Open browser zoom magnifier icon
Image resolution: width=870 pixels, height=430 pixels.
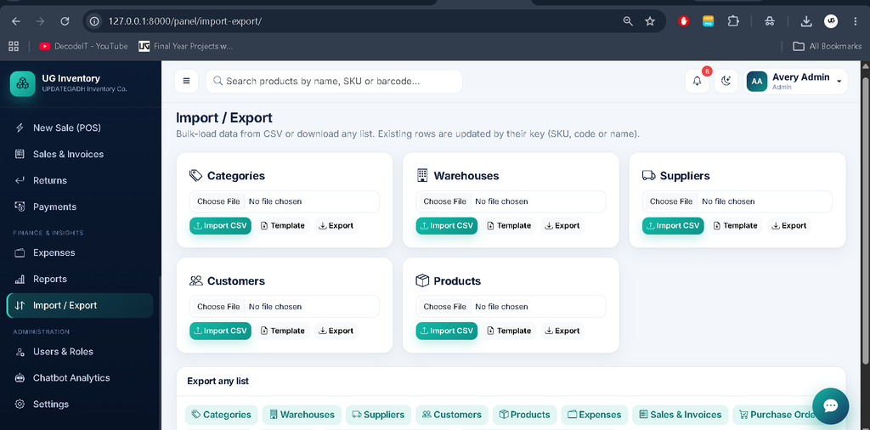[x=628, y=21]
